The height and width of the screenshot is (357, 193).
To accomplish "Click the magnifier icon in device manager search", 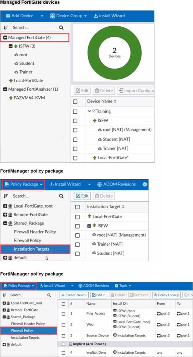I will coord(61,27).
